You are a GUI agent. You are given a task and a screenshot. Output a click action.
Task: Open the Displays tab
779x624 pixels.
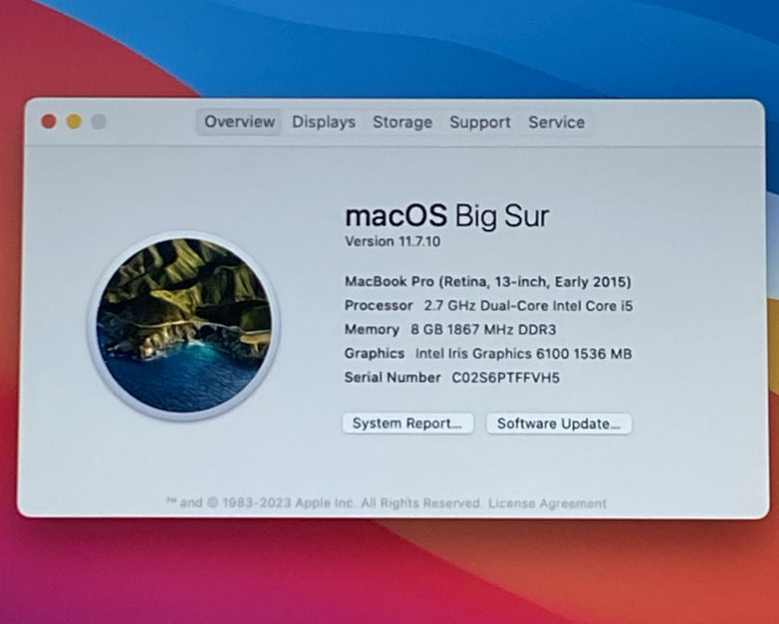pyautogui.click(x=324, y=123)
